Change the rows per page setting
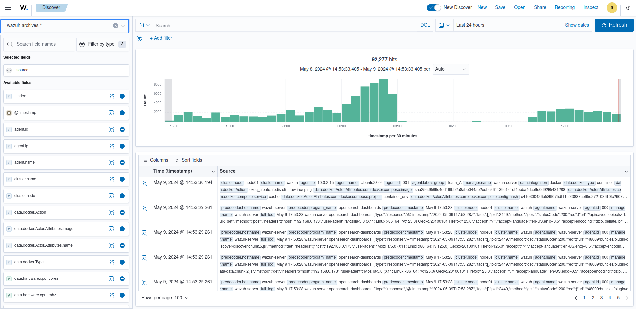Image resolution: width=636 pixels, height=309 pixels. tap(165, 298)
